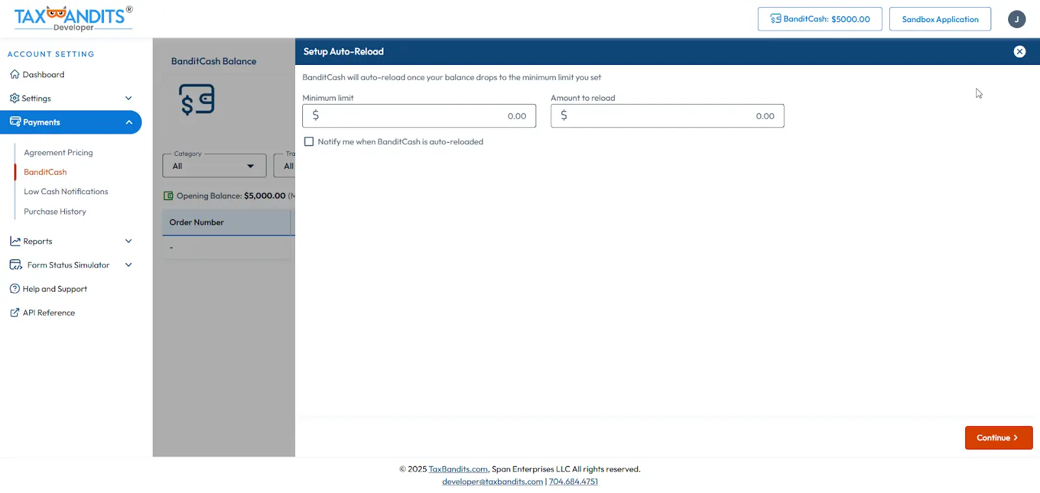Open the developer@taxbandits.com email link
The image size is (1040, 493).
click(492, 482)
